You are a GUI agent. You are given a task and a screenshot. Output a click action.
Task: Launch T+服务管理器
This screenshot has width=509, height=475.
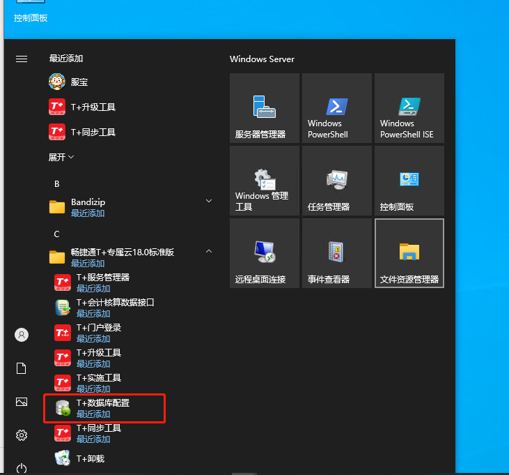(130, 282)
